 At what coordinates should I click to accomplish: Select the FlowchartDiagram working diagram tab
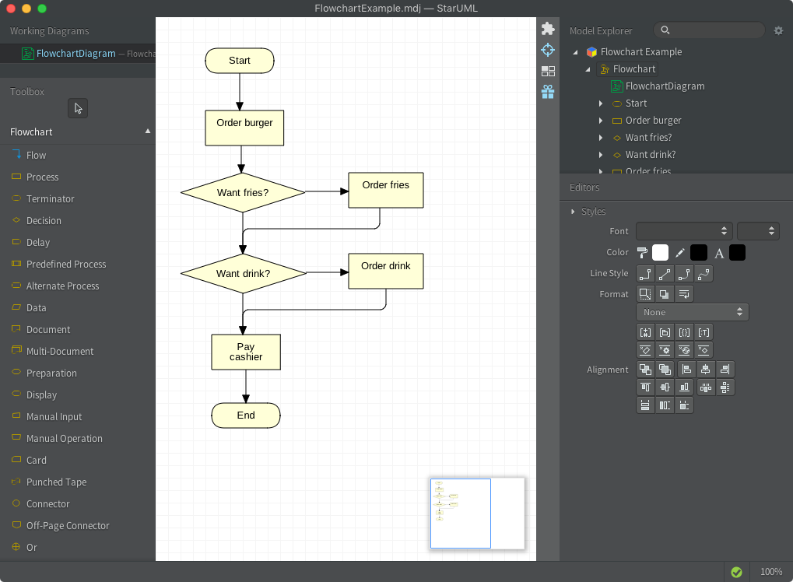[x=78, y=53]
